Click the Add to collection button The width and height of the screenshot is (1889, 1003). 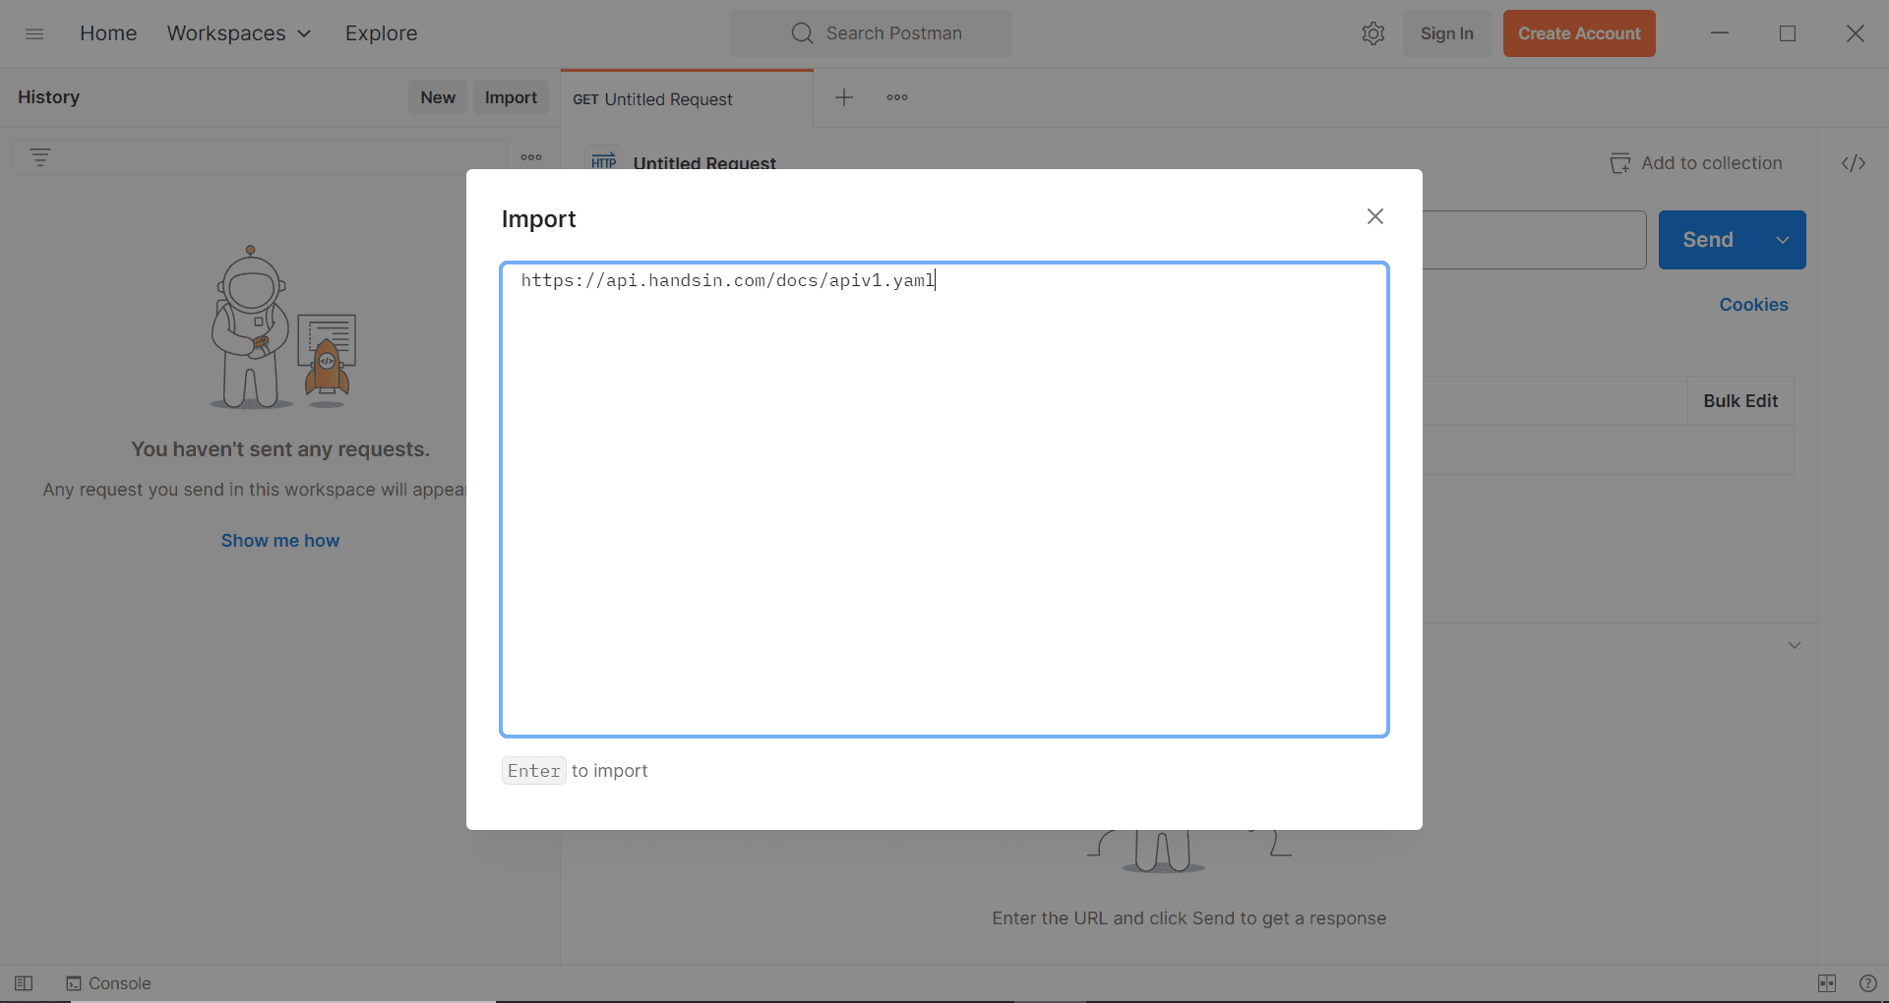pos(1696,163)
